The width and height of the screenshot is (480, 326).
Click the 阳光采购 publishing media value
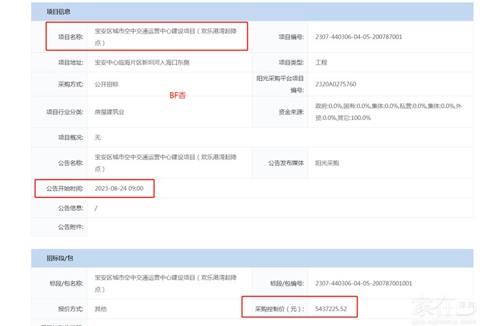click(x=327, y=163)
